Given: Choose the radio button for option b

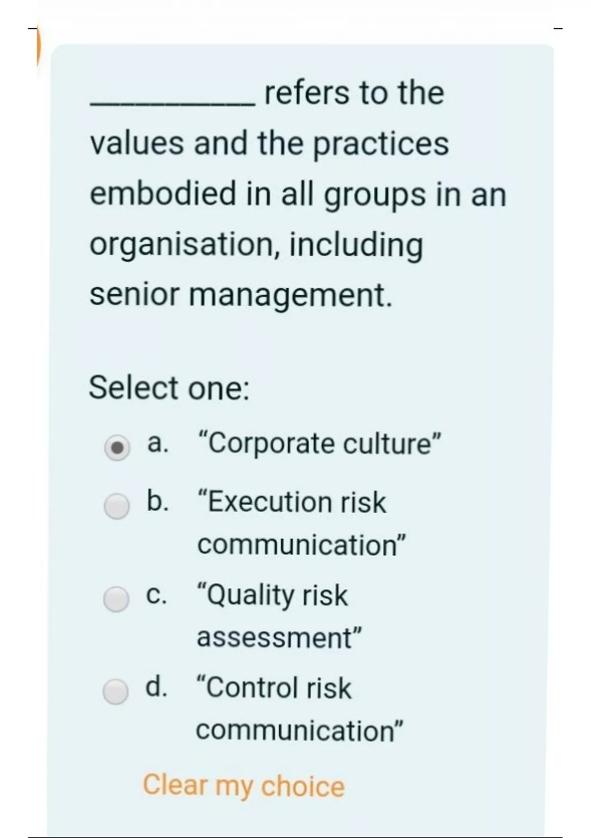Looking at the screenshot, I should click(117, 506).
